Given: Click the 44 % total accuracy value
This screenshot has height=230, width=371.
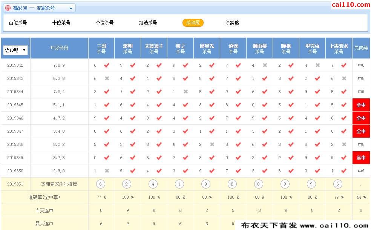Looking at the screenshot, I should pos(361,197).
